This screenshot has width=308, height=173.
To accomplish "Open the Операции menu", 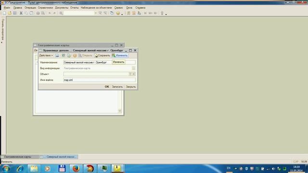I will (x=30, y=8).
